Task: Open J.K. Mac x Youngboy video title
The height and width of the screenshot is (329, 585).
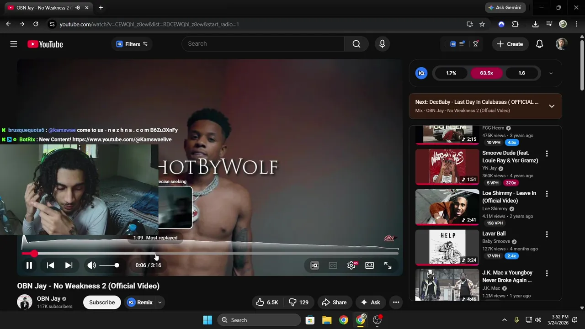Action: [x=507, y=276]
